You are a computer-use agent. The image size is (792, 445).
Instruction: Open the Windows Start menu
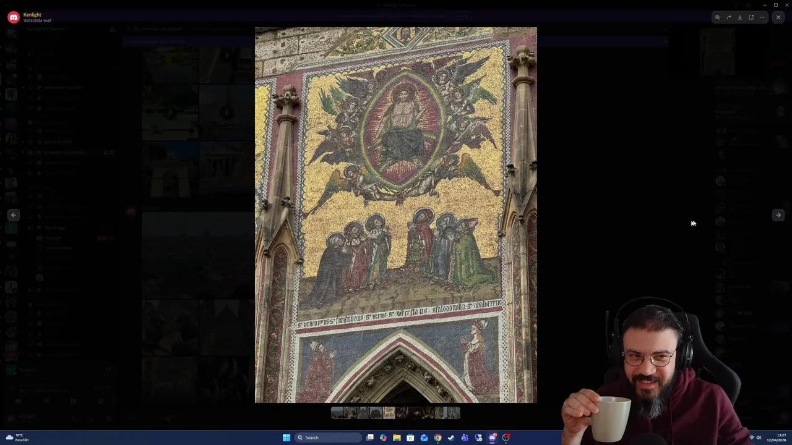(286, 438)
